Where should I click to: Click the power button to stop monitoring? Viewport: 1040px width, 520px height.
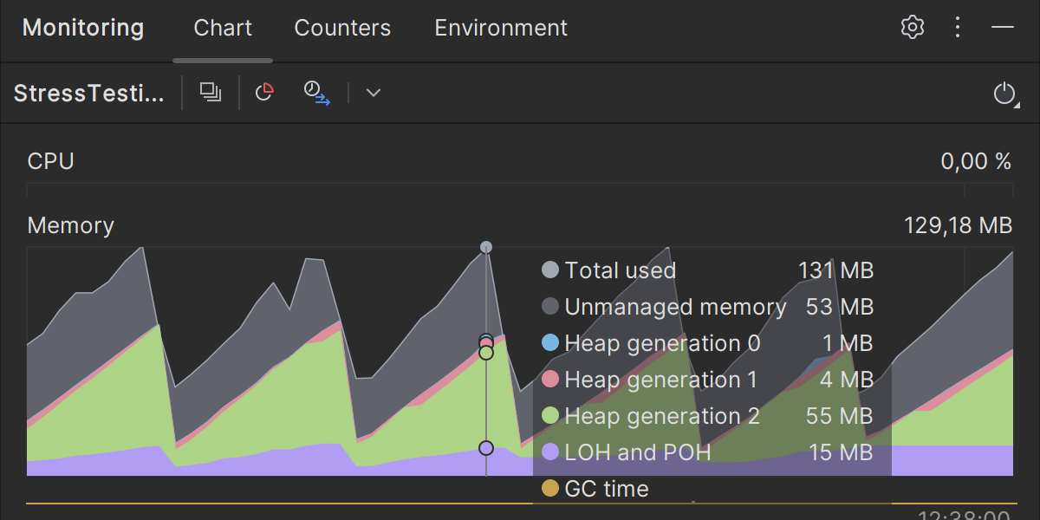[1004, 94]
